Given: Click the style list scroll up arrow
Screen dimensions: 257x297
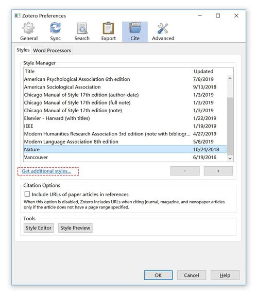Looking at the screenshot, I should tap(230, 78).
